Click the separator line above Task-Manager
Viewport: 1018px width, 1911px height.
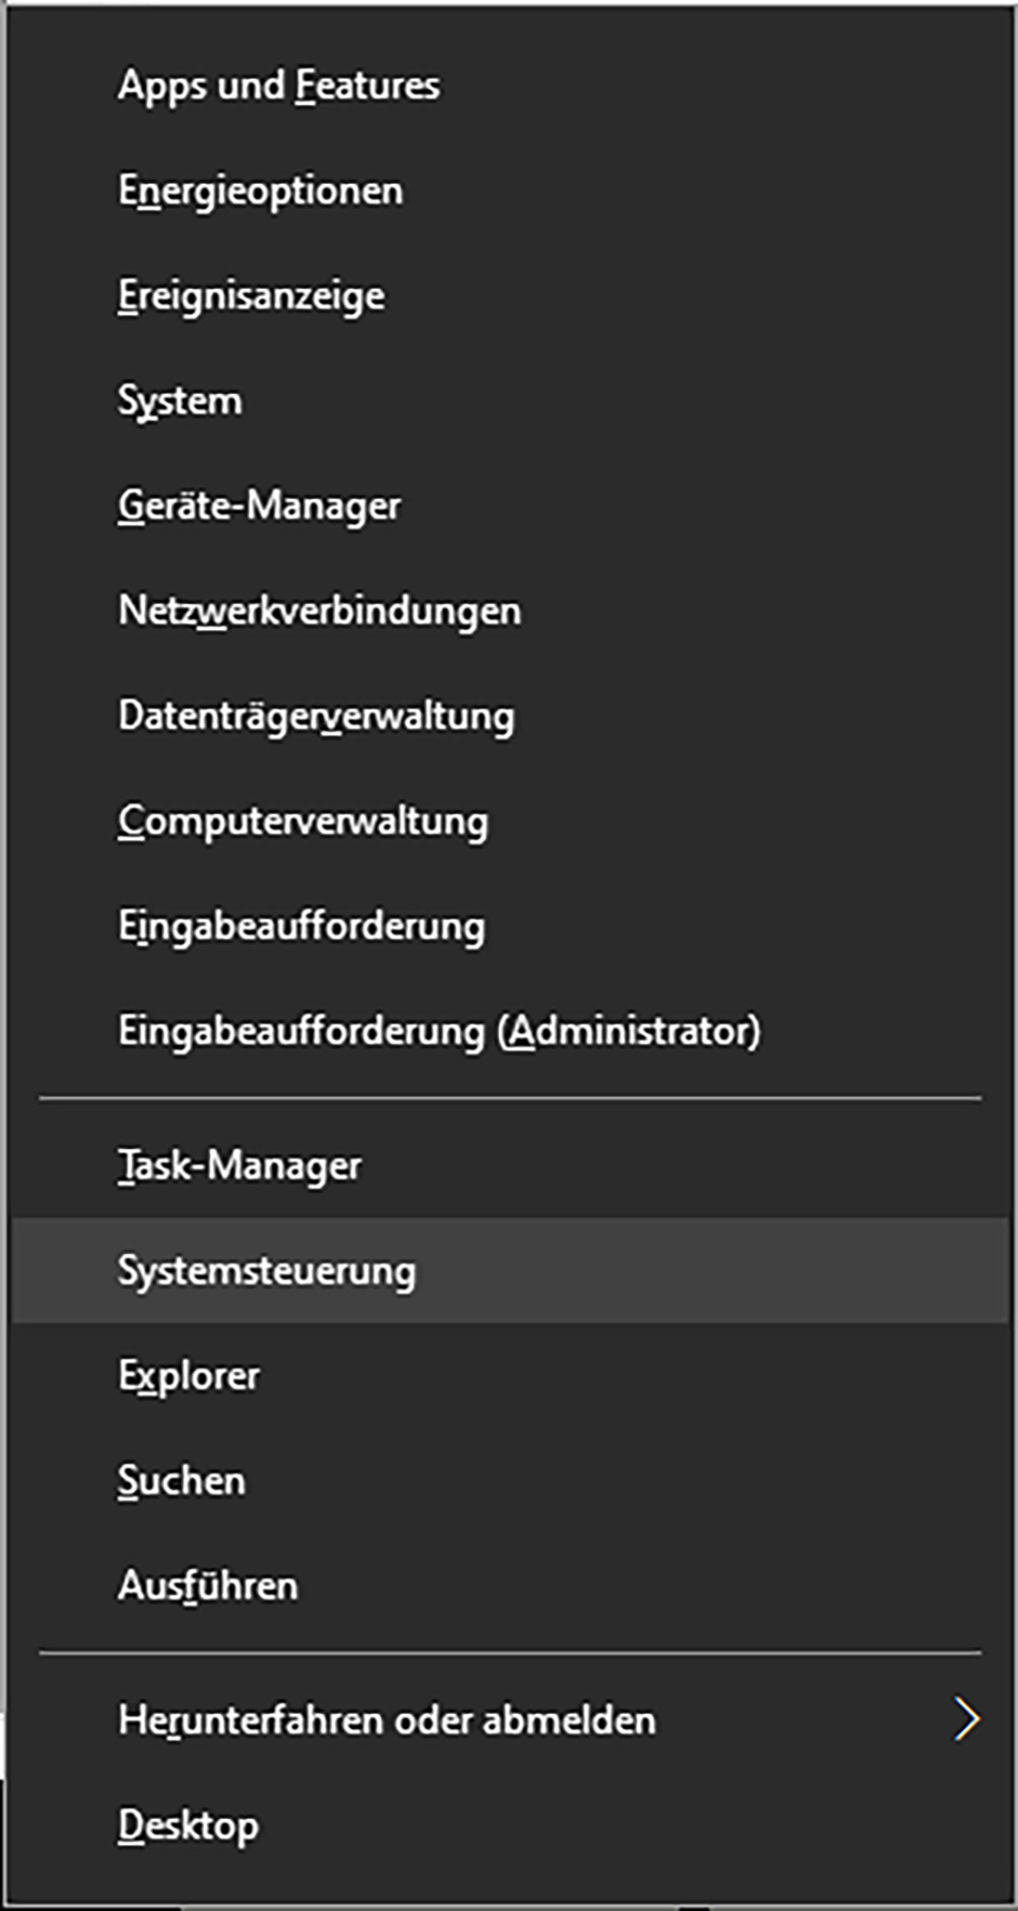(509, 1098)
